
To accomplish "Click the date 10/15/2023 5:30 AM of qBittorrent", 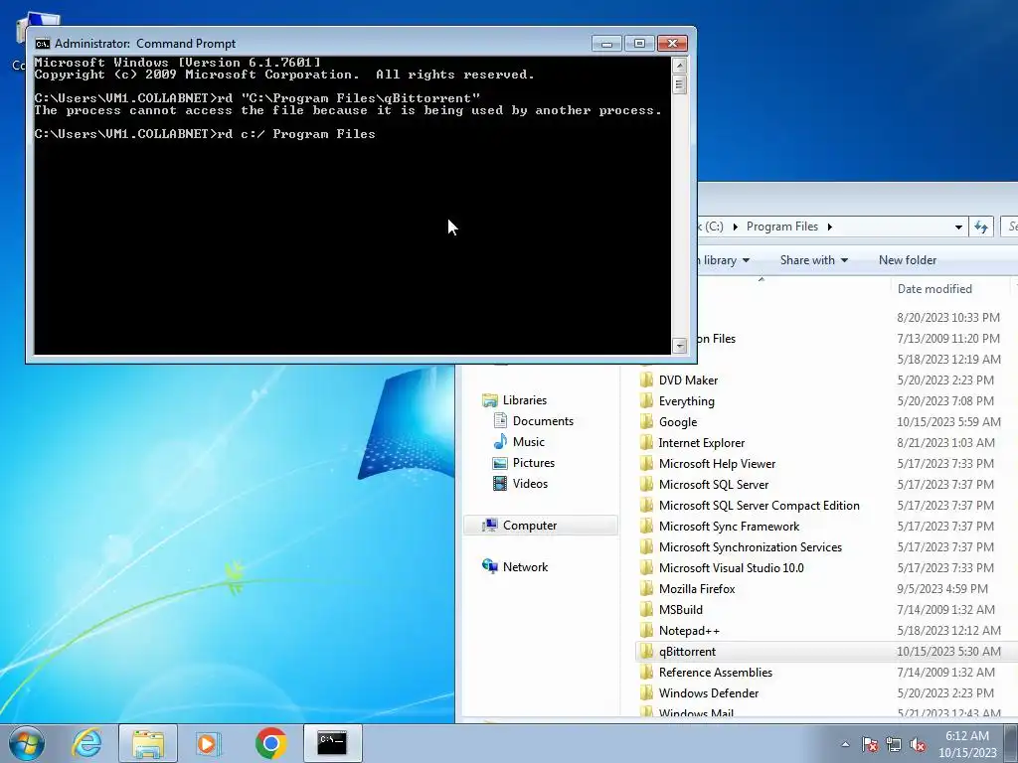I will tap(948, 652).
